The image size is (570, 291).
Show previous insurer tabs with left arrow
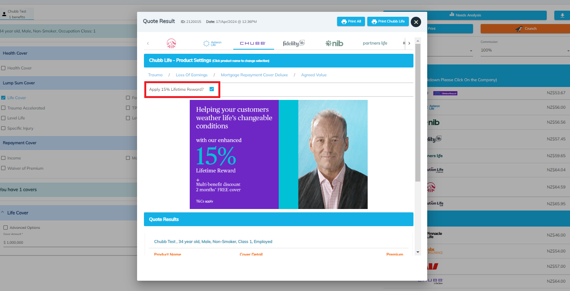coord(148,43)
